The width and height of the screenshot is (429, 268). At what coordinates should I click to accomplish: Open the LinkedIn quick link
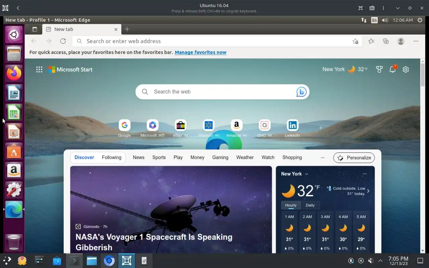tap(293, 128)
